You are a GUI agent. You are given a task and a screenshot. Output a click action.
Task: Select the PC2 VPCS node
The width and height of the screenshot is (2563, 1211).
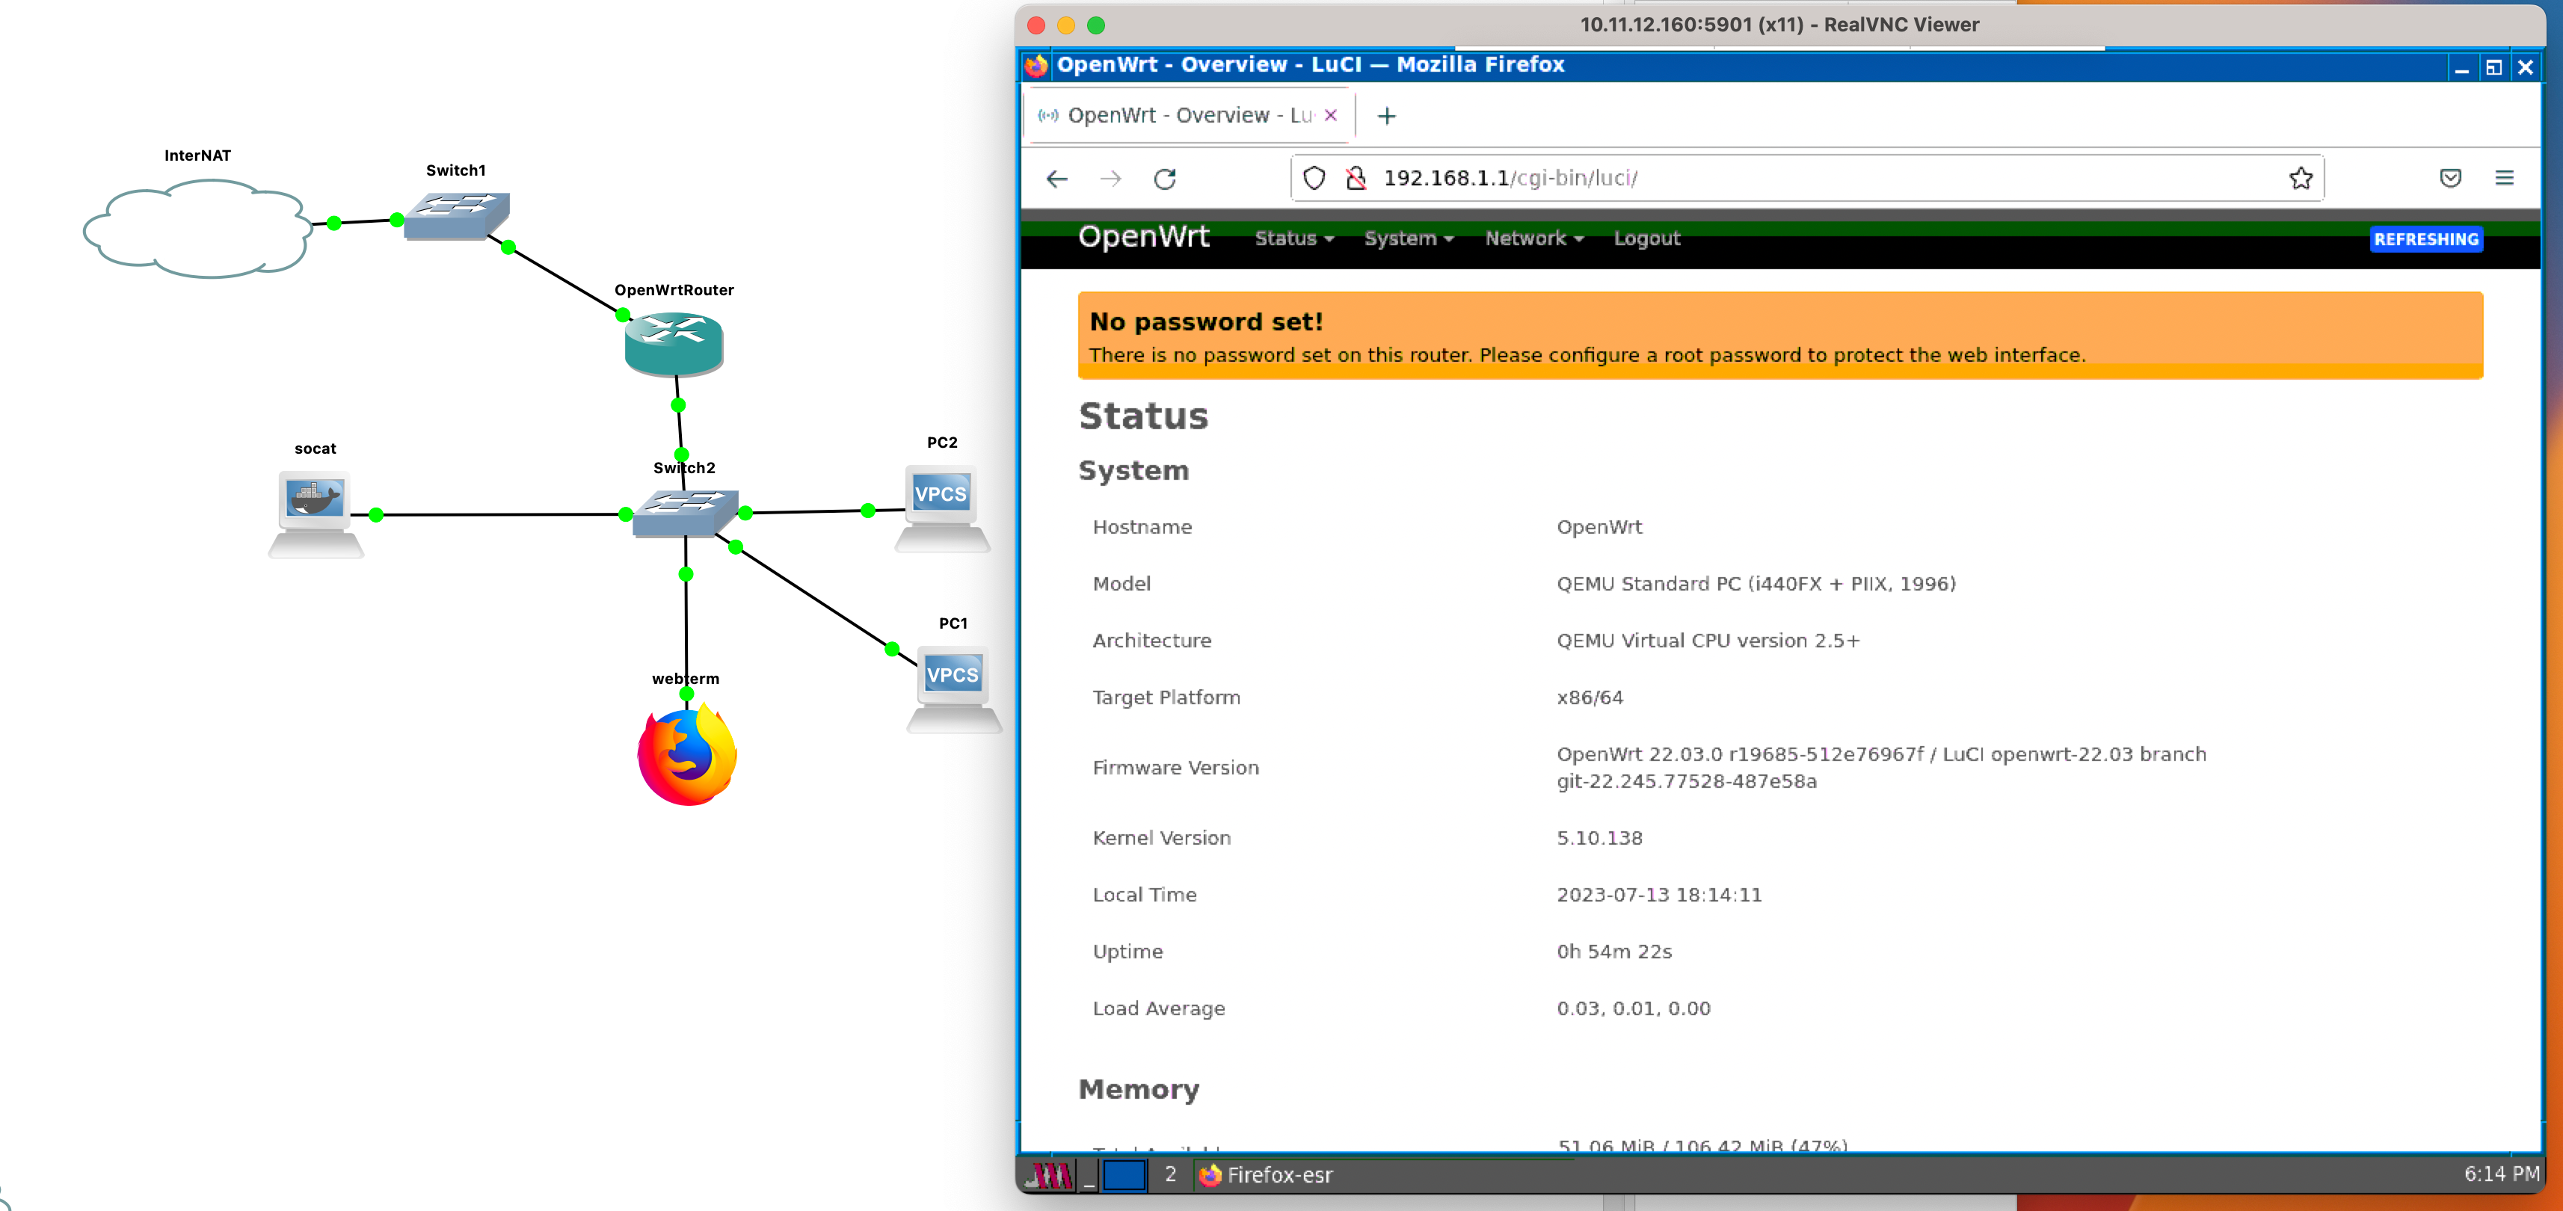pyautogui.click(x=941, y=495)
